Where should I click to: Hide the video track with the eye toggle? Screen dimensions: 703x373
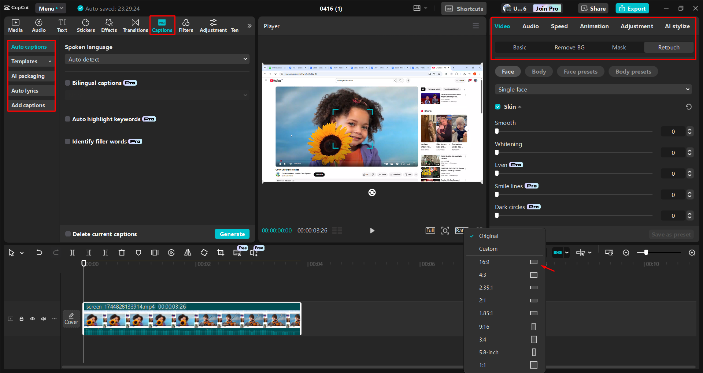tap(32, 319)
